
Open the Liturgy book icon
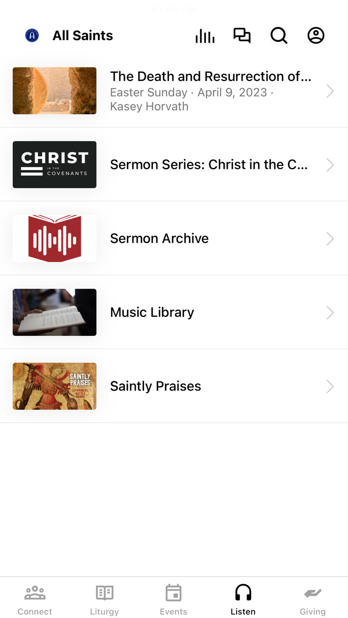pos(104,592)
